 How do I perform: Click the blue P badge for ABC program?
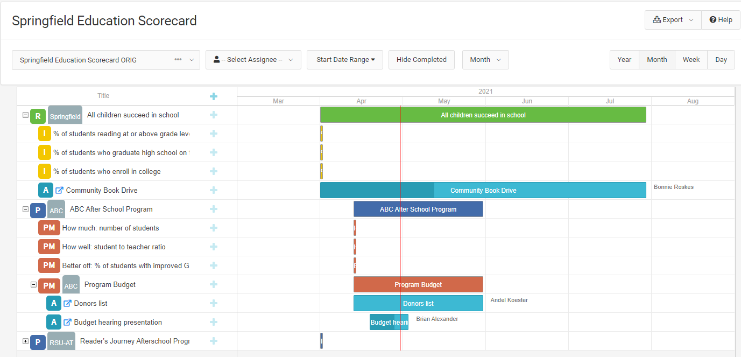38,210
